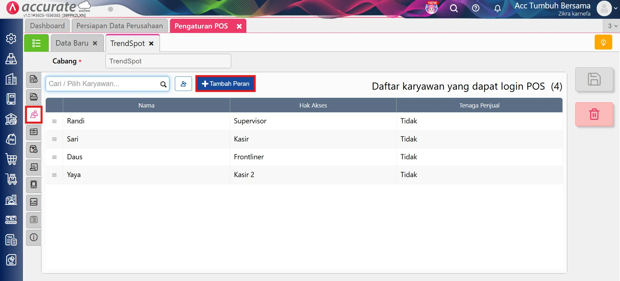
Task: Click the Supervisor access cell
Action: tap(313, 121)
